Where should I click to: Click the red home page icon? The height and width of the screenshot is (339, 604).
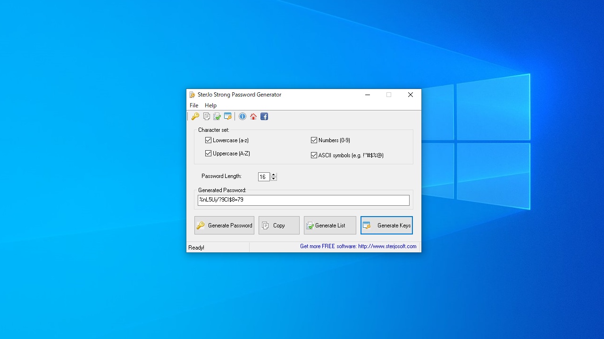(253, 116)
